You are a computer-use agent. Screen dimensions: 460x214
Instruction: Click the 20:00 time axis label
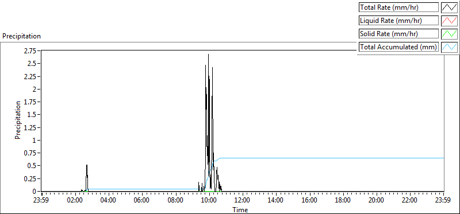point(377,201)
